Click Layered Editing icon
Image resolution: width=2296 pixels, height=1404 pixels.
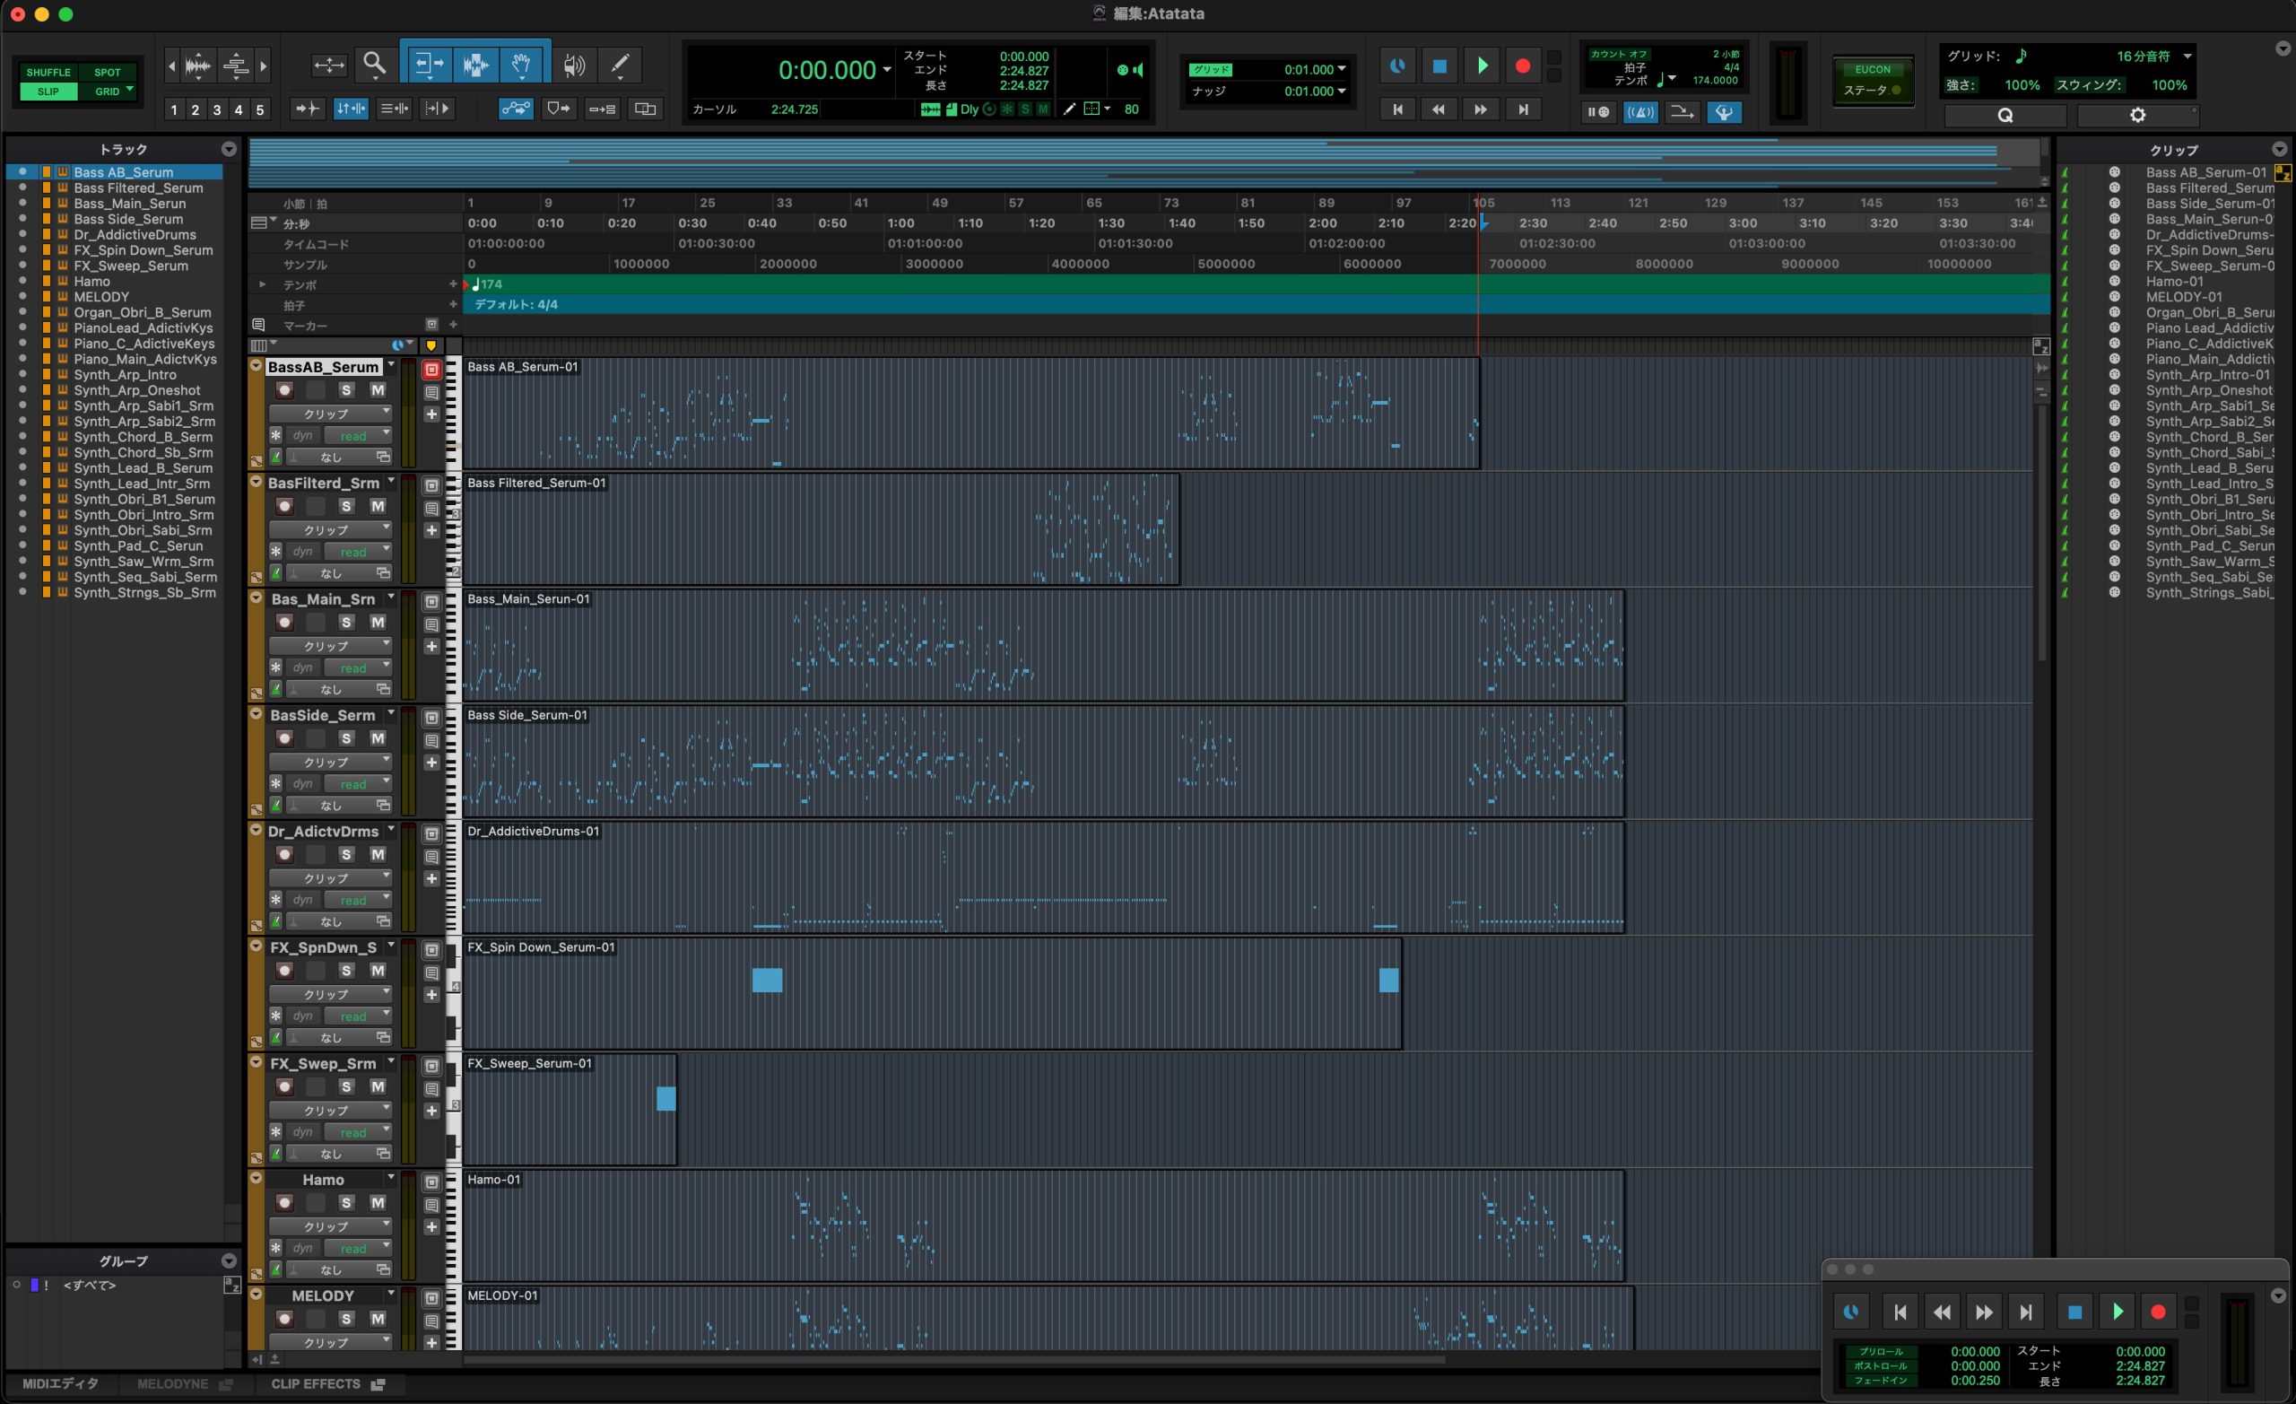click(x=645, y=109)
